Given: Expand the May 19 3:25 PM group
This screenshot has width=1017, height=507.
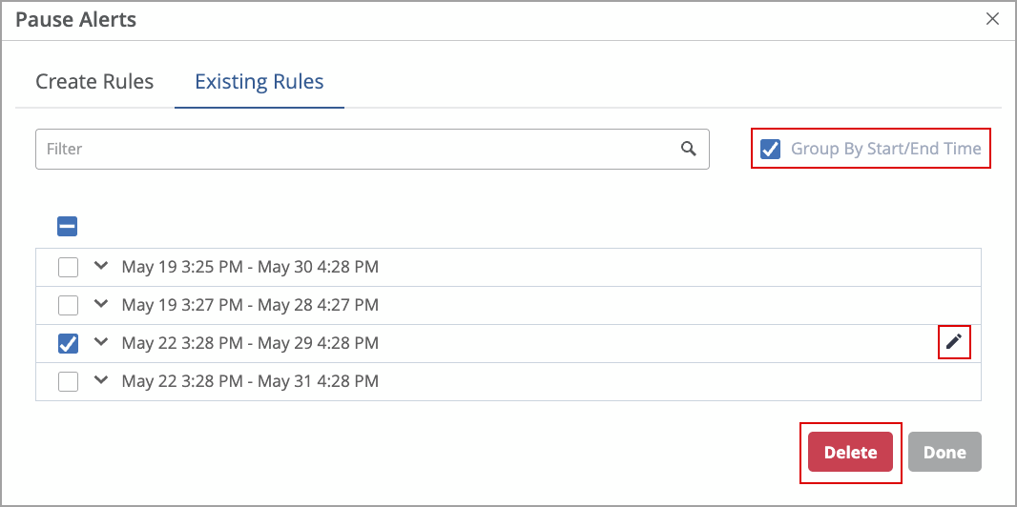Looking at the screenshot, I should (101, 267).
